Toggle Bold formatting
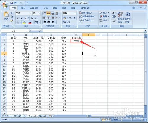Screen dimensions: 148x123 click(17, 18)
